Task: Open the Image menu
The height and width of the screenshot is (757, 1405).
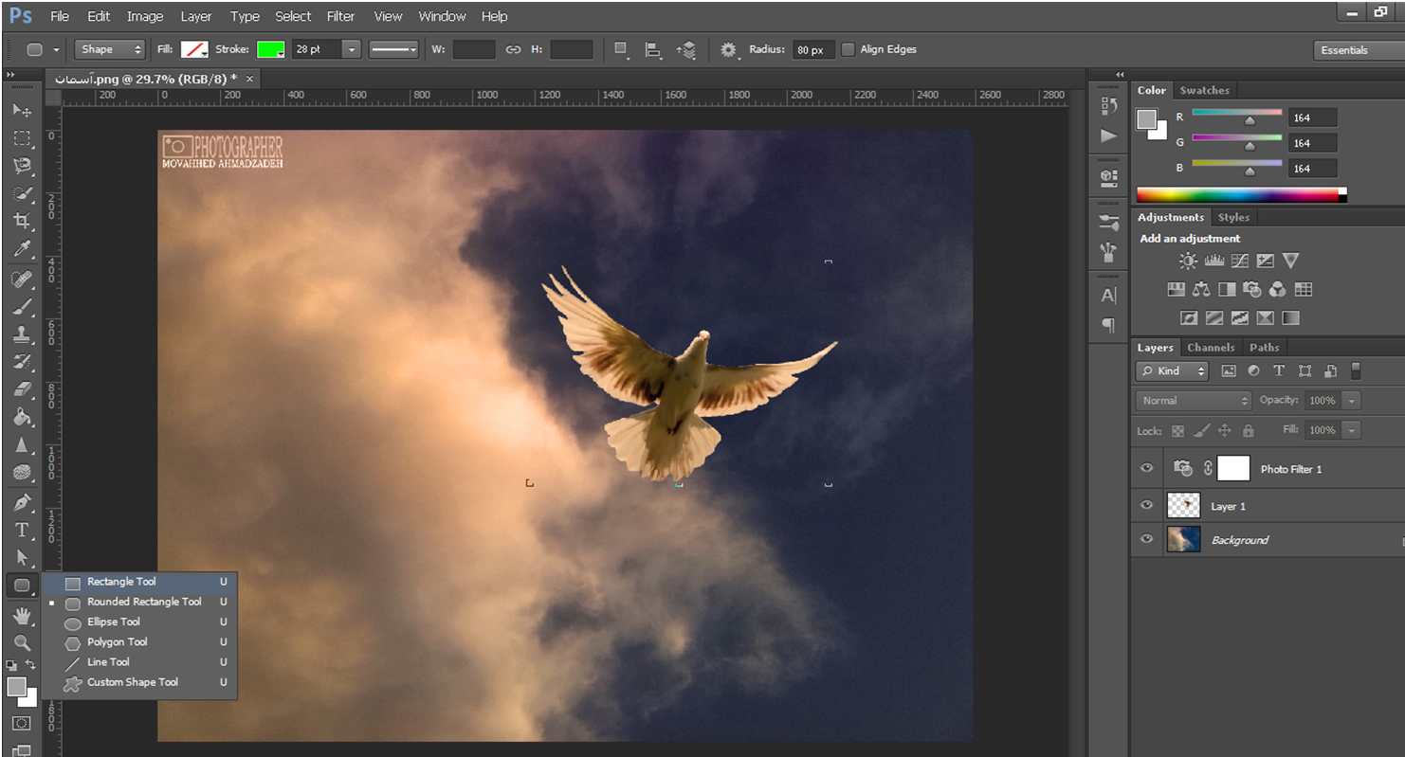Action: click(145, 16)
